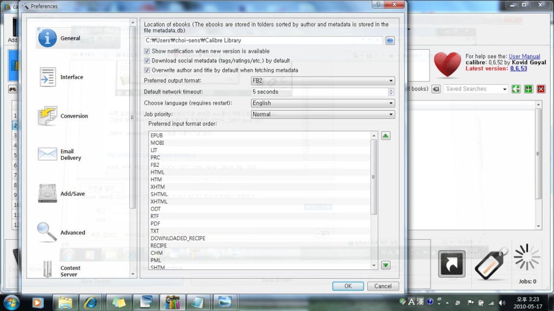Select RTF in input format list
The height and width of the screenshot is (311, 554).
click(260, 216)
